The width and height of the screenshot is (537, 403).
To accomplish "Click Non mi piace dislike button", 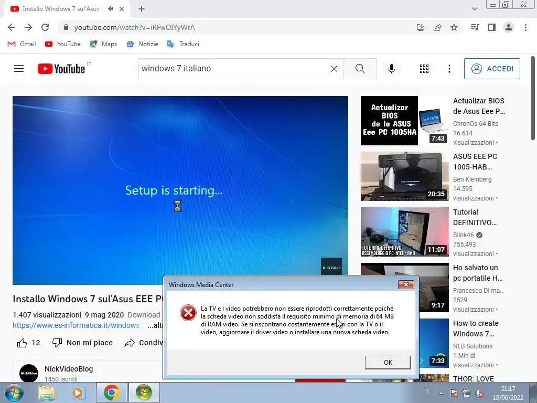I will point(82,343).
